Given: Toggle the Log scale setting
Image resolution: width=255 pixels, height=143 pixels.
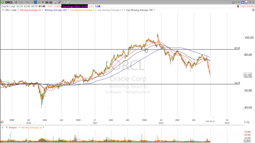Looking at the screenshot, I should click(x=246, y=122).
